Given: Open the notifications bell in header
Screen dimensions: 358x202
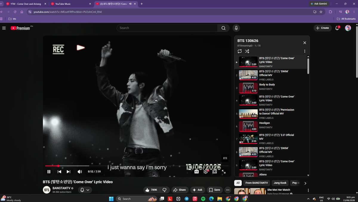Looking at the screenshot, I should (337, 28).
